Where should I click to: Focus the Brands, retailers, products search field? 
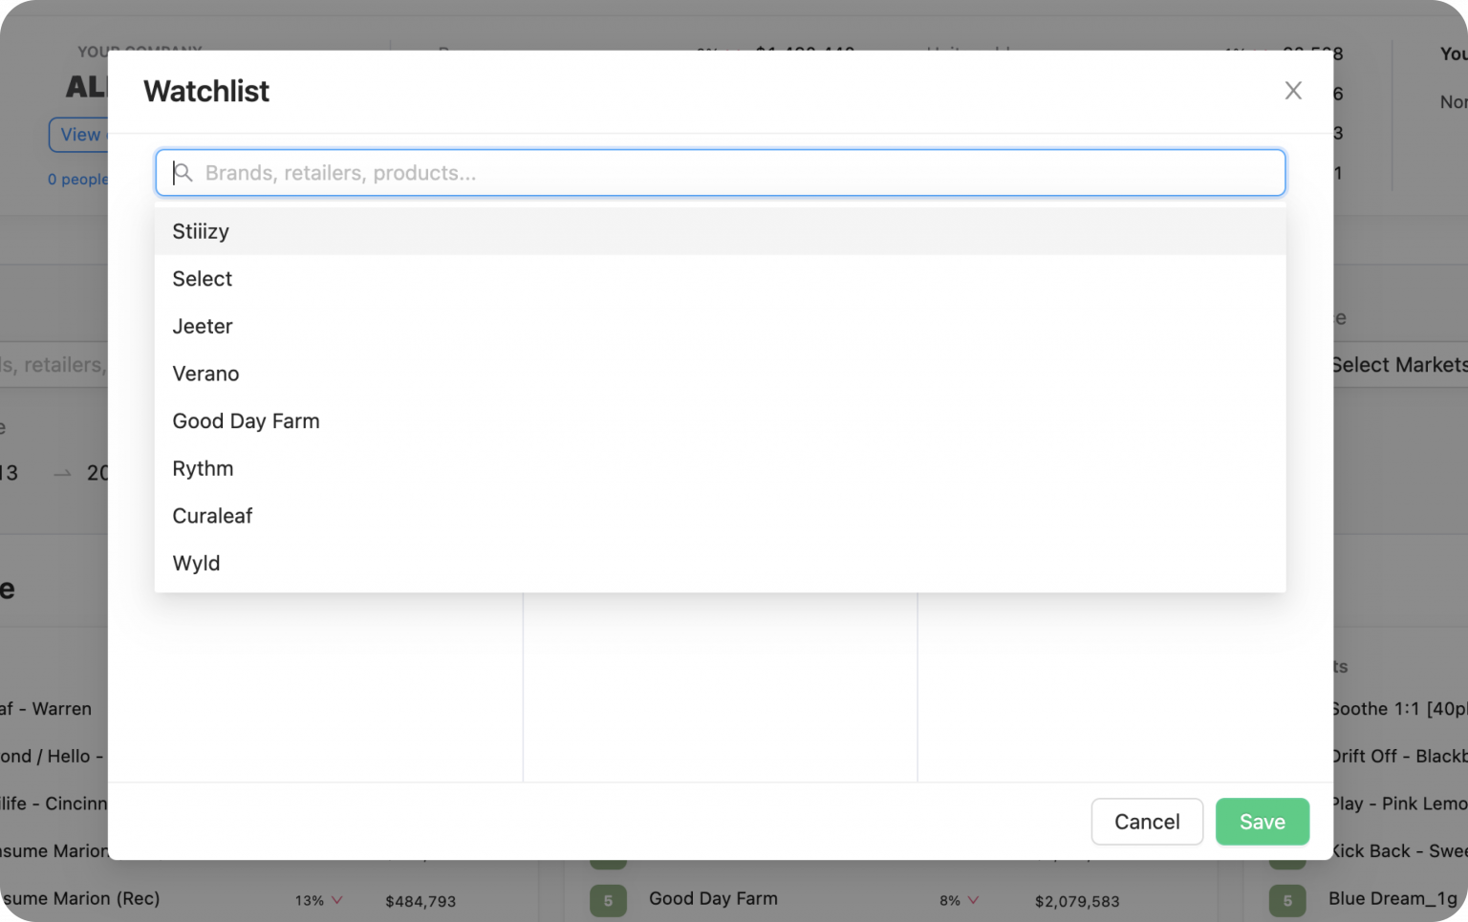tap(720, 173)
